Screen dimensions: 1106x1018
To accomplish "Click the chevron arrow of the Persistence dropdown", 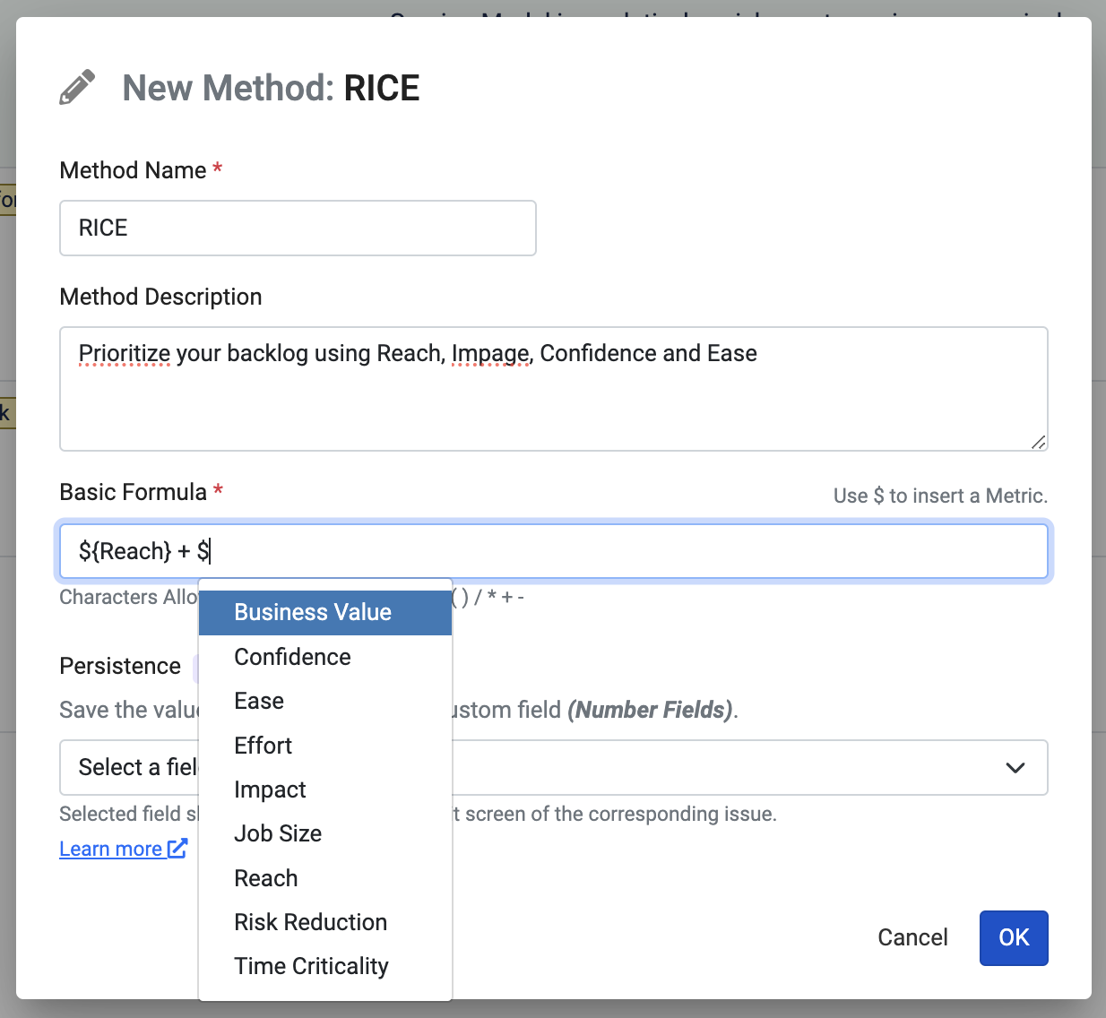I will tap(1015, 768).
